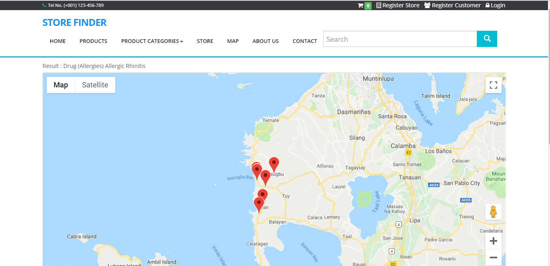Focus the Search input field

pyautogui.click(x=400, y=39)
